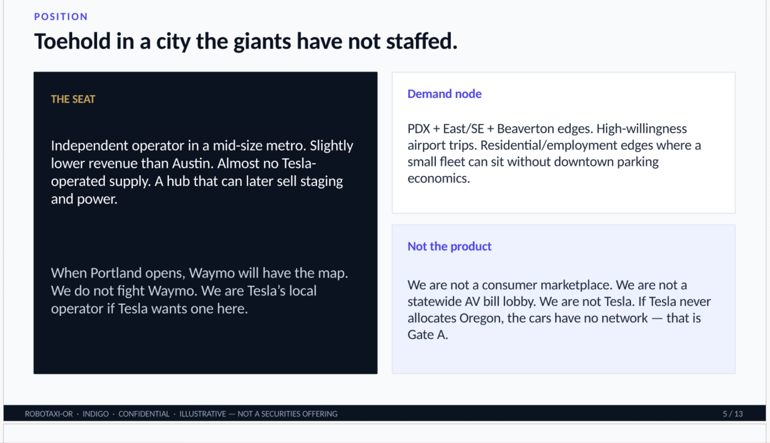The width and height of the screenshot is (770, 443).
Task: Click the 5 / 13 page indicator
Action: tap(732, 414)
